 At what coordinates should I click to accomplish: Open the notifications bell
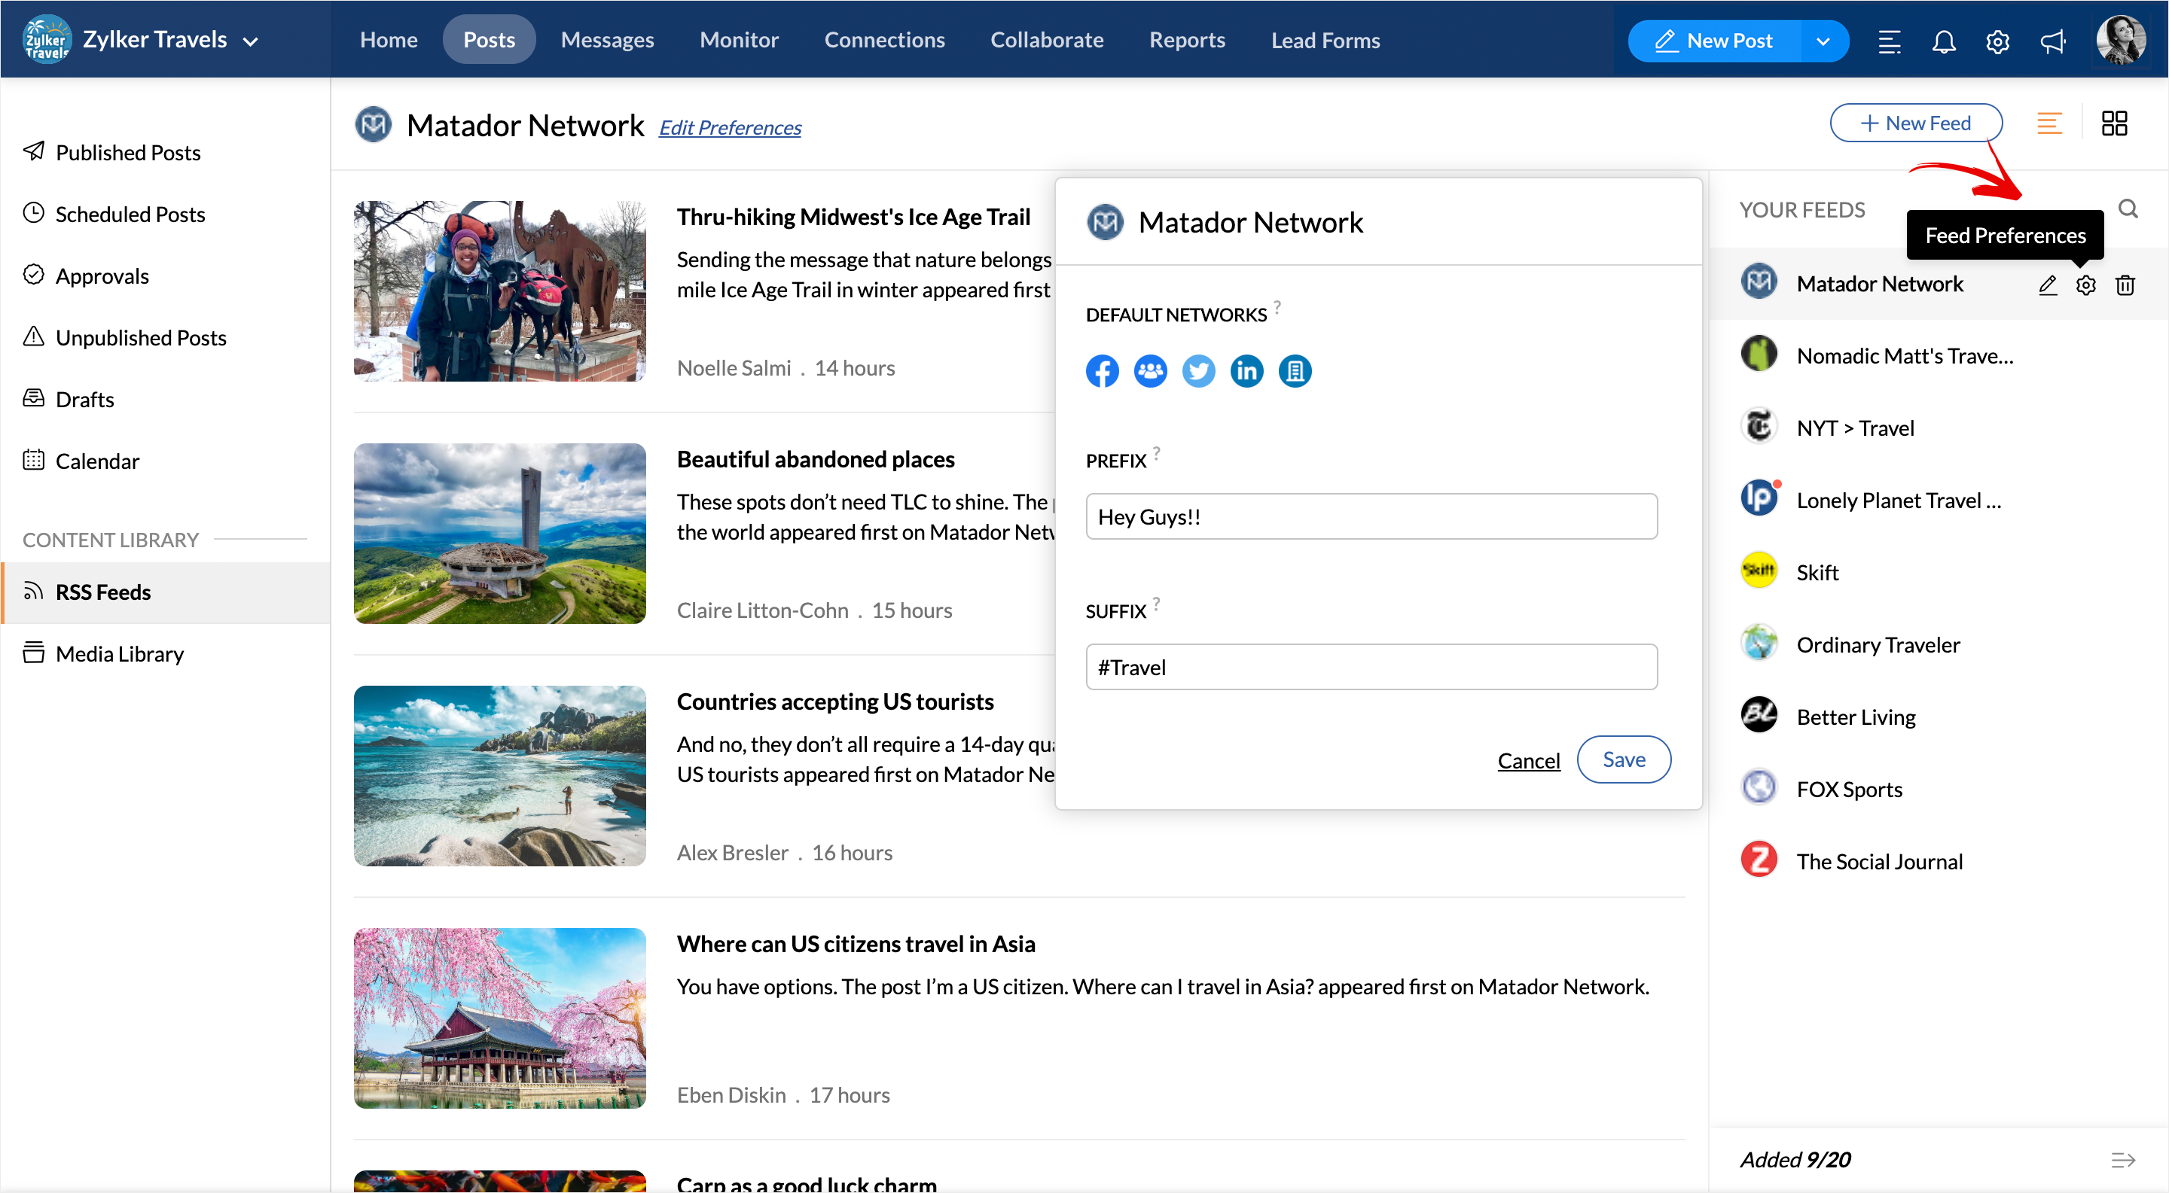pyautogui.click(x=1942, y=41)
